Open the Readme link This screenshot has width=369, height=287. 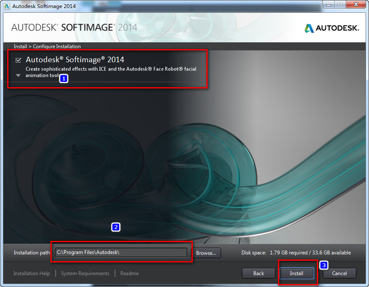[x=130, y=273]
